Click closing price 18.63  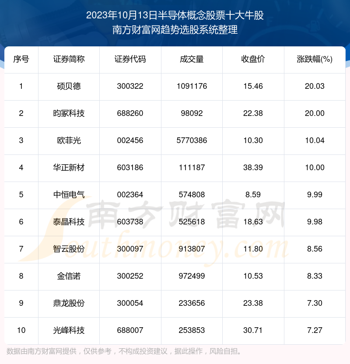click(x=253, y=222)
